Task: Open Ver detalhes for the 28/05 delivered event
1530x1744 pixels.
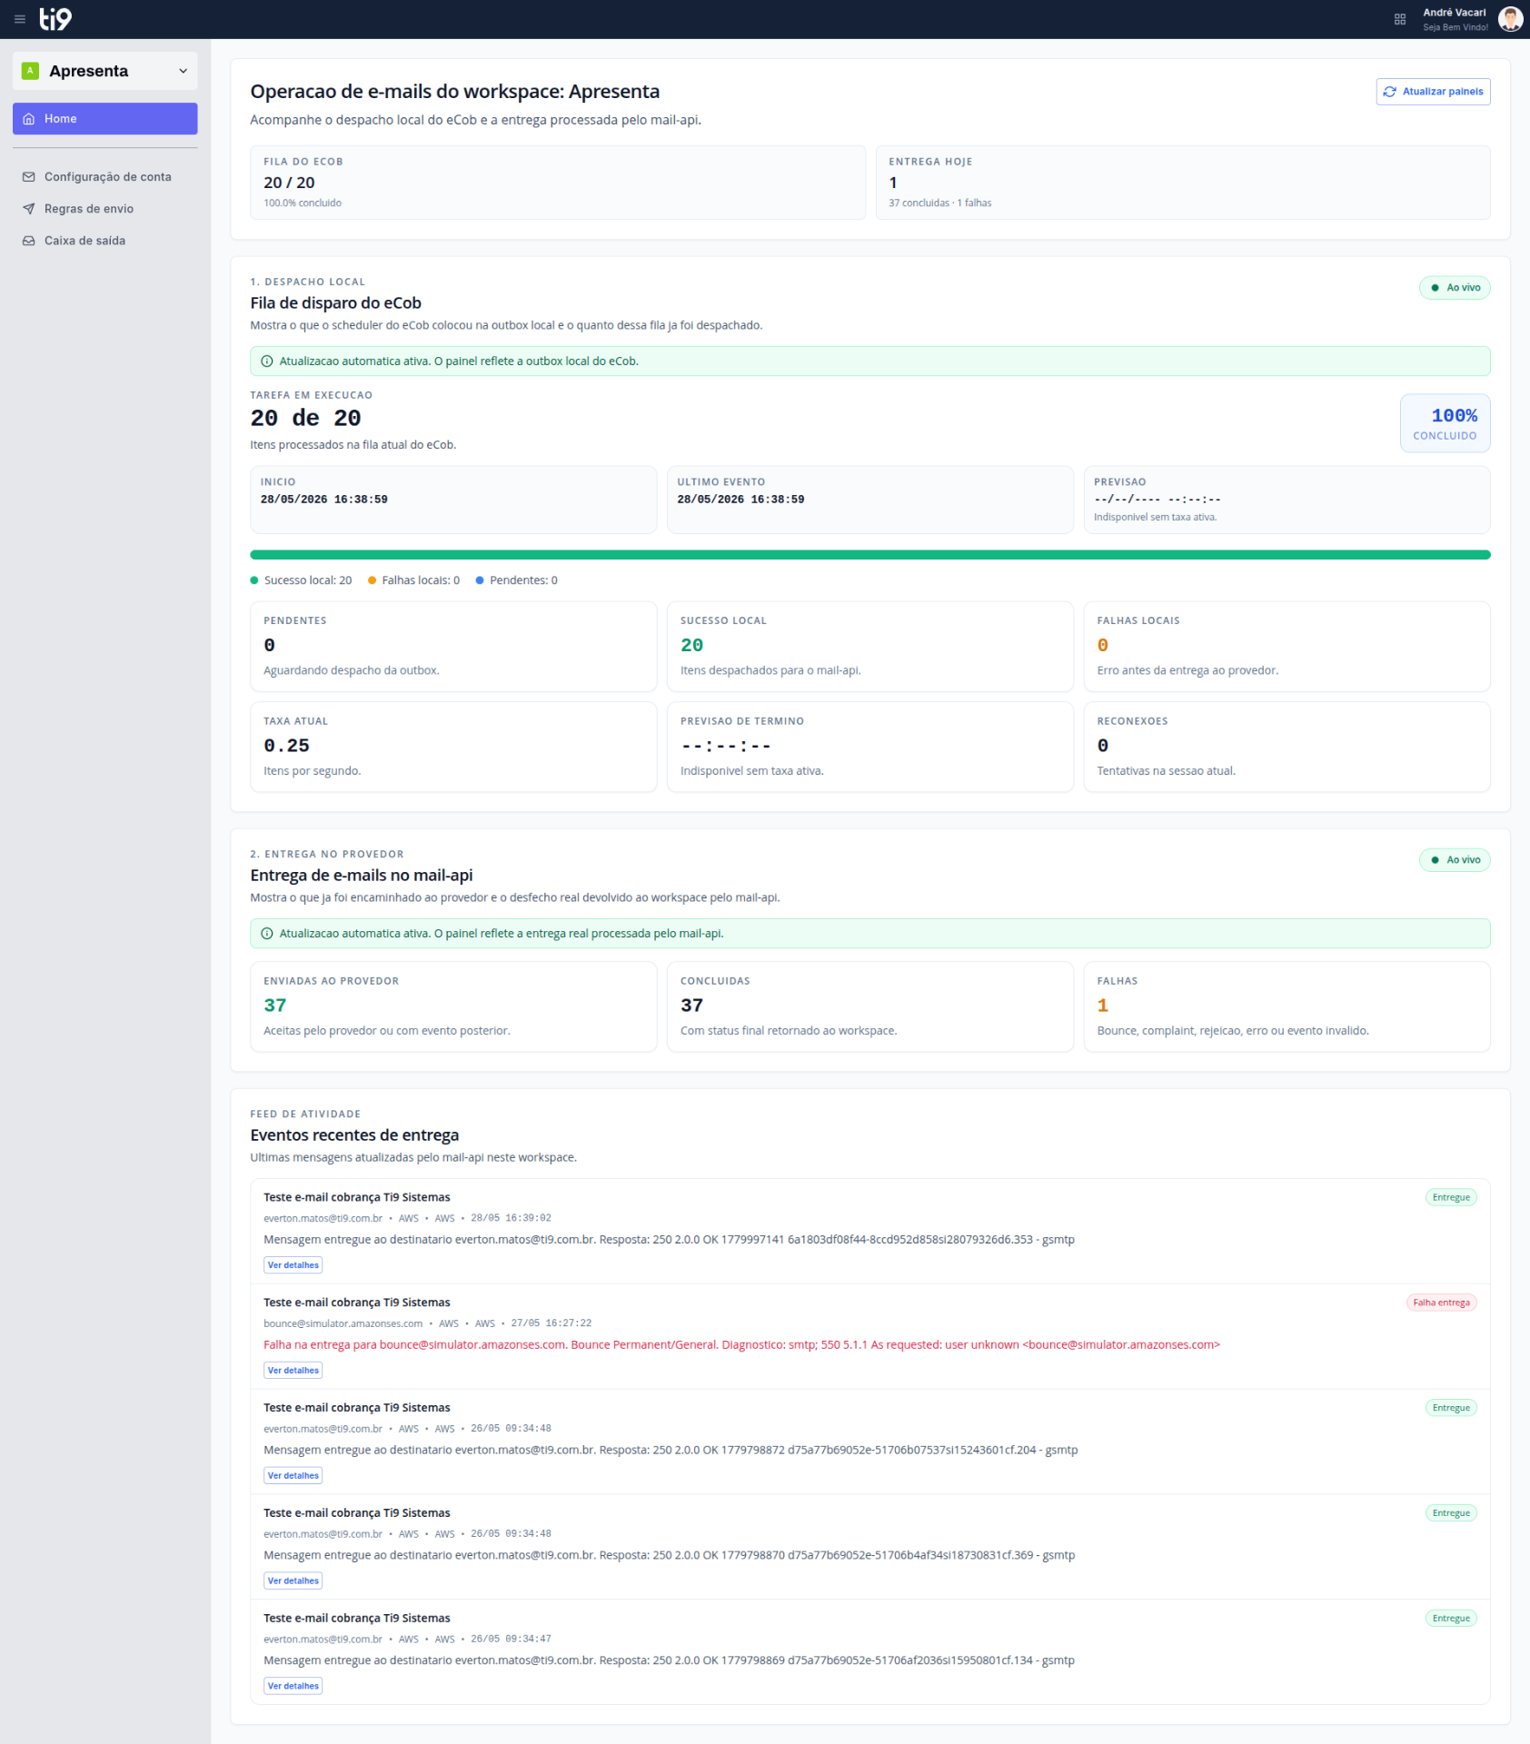Action: (293, 1265)
